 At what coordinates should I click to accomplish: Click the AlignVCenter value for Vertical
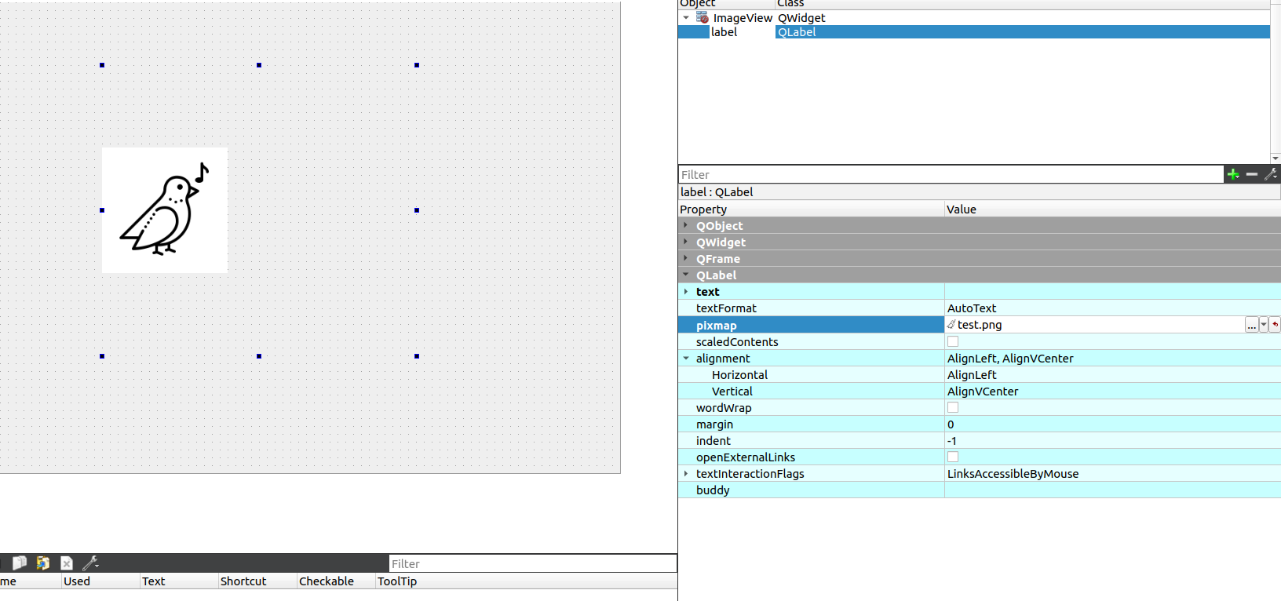click(x=983, y=391)
